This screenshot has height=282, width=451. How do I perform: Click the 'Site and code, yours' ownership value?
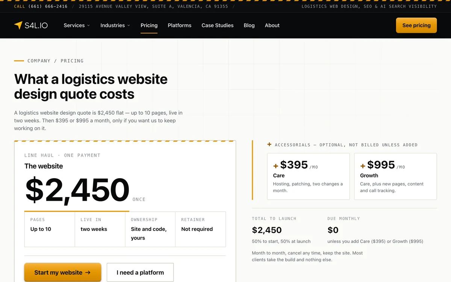pos(148,233)
